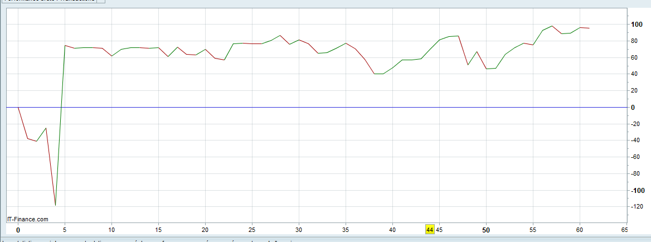
Task: Click the y-axis value -40
Action: tap(635, 141)
